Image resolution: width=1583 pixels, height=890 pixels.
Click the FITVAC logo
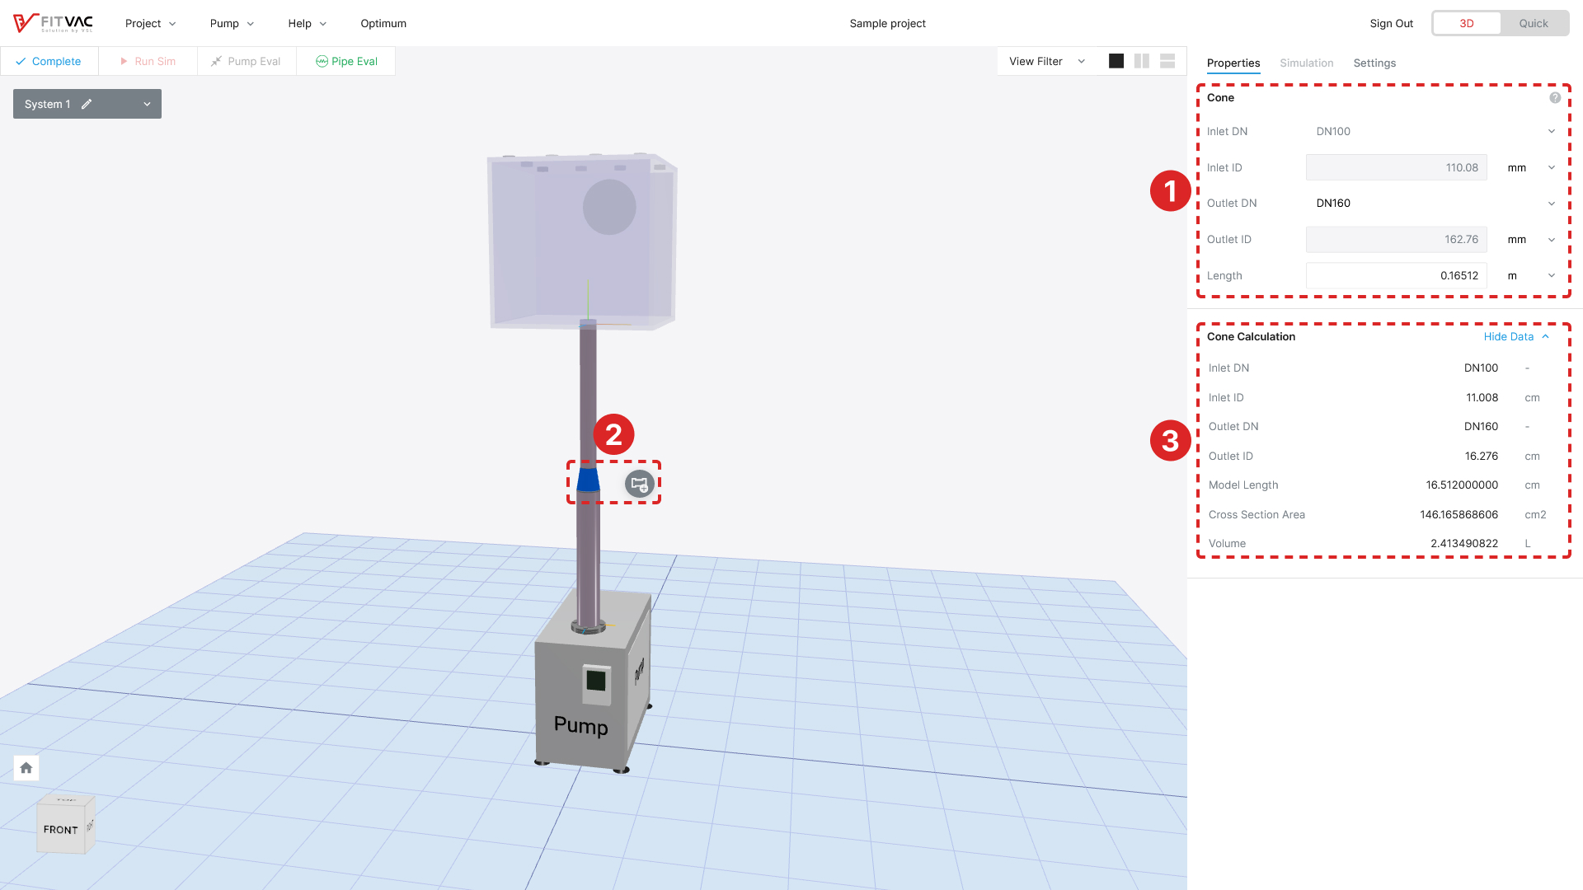click(x=53, y=23)
